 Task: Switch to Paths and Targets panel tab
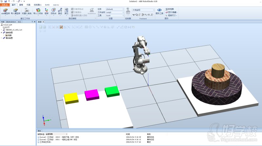click(x=11, y=22)
